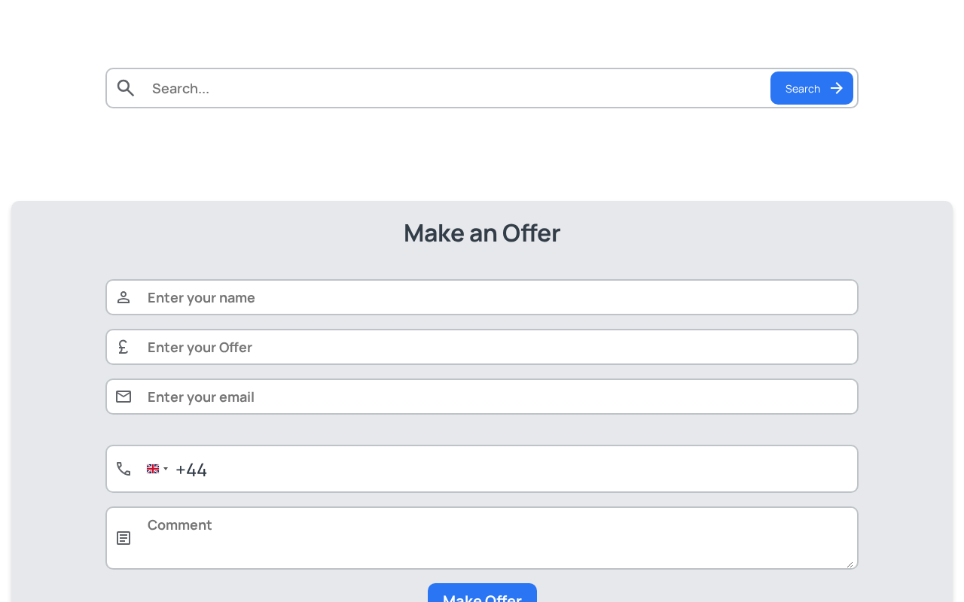The width and height of the screenshot is (964, 602).
Task: Select the Enter your name field
Action: coord(482,297)
